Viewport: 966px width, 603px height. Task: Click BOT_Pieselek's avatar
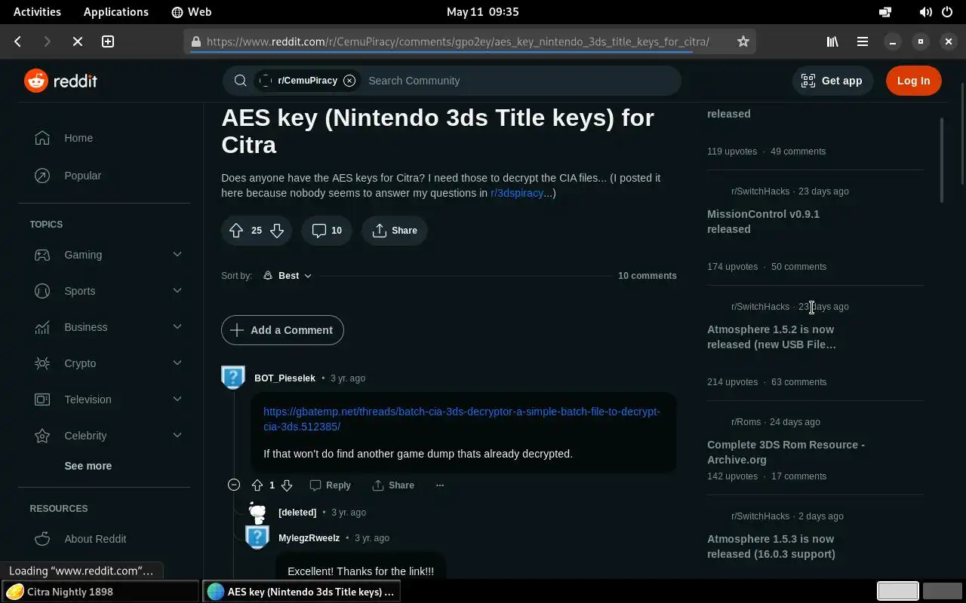(233, 378)
